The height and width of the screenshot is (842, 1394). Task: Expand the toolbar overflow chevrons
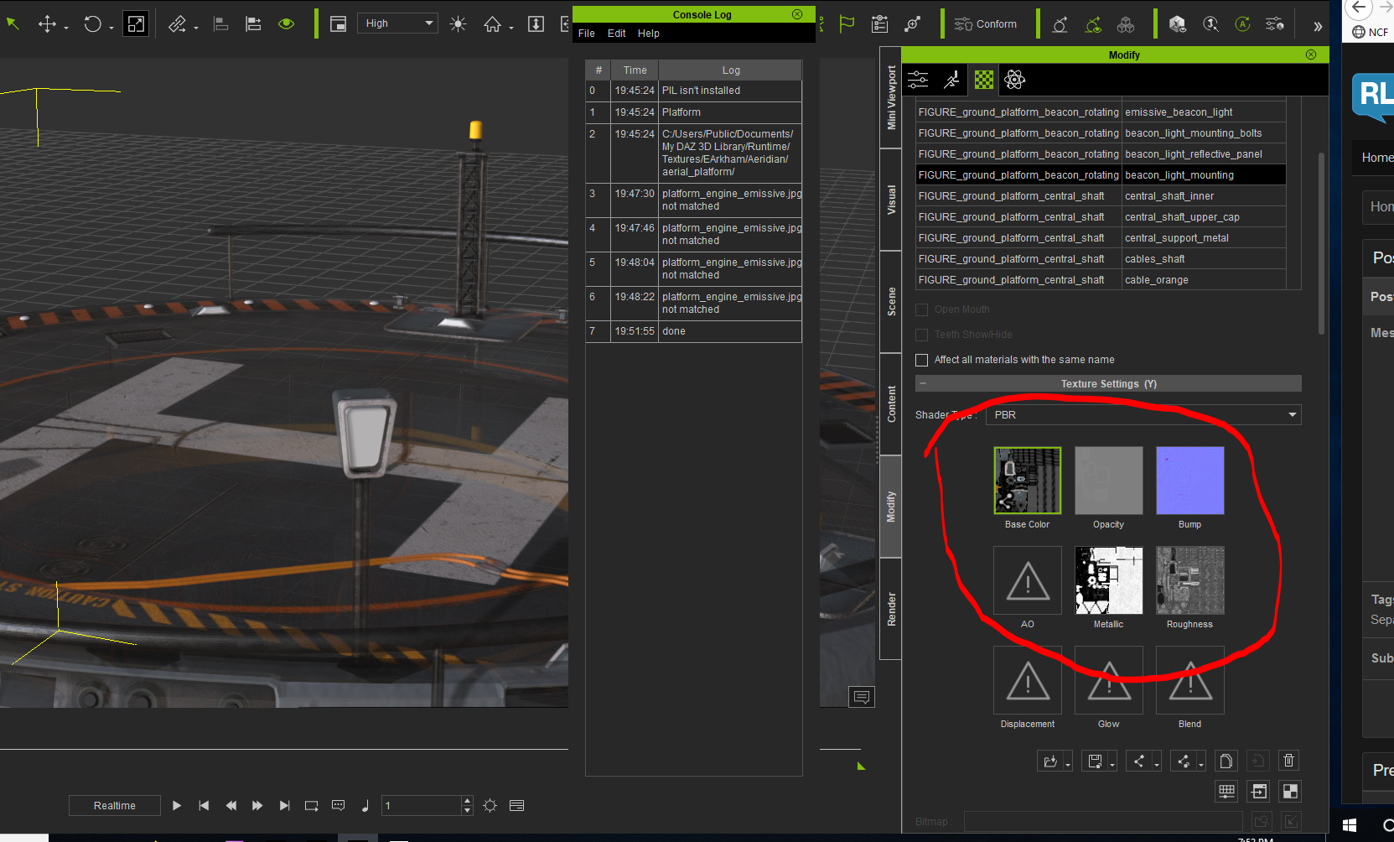tap(1318, 26)
